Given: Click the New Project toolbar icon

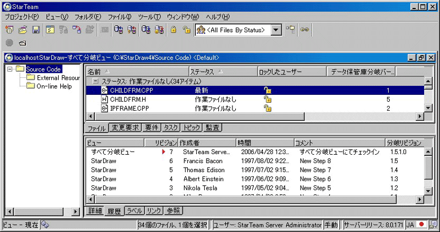Looking at the screenshot, I should pos(9,29).
